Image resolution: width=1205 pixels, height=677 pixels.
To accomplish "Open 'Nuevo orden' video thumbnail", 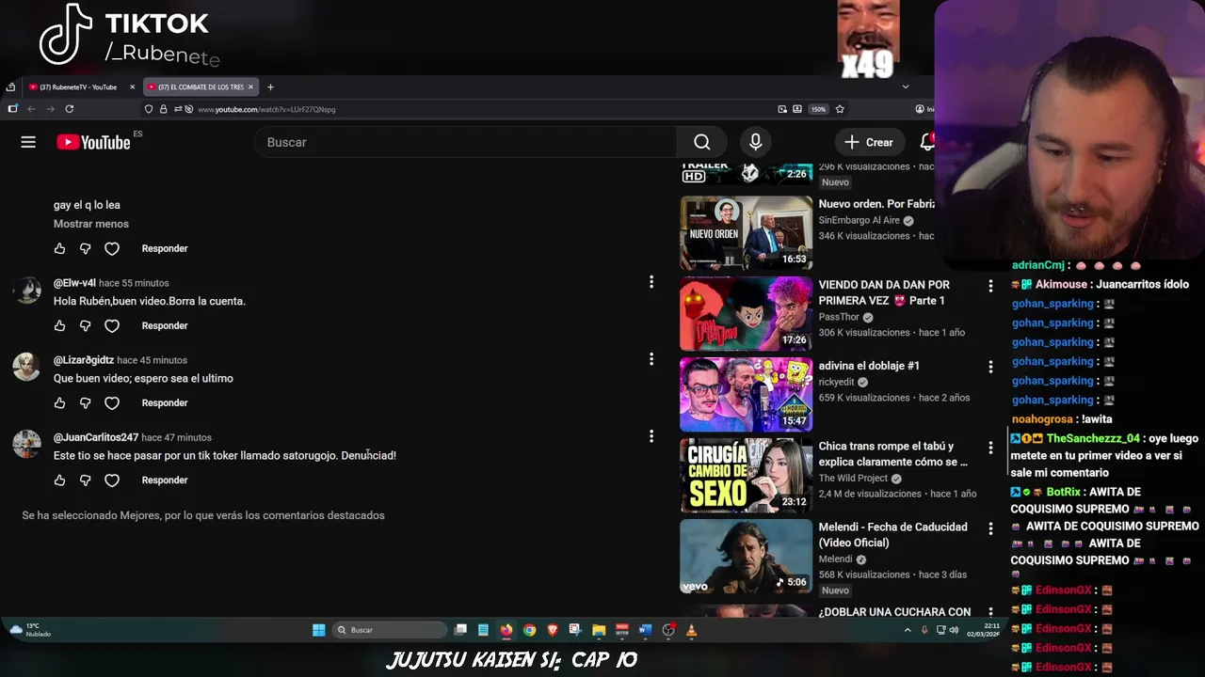I will (746, 232).
